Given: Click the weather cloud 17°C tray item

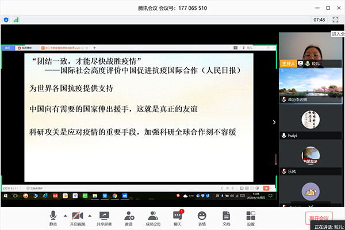Looking at the screenshot, I should coord(189,195).
